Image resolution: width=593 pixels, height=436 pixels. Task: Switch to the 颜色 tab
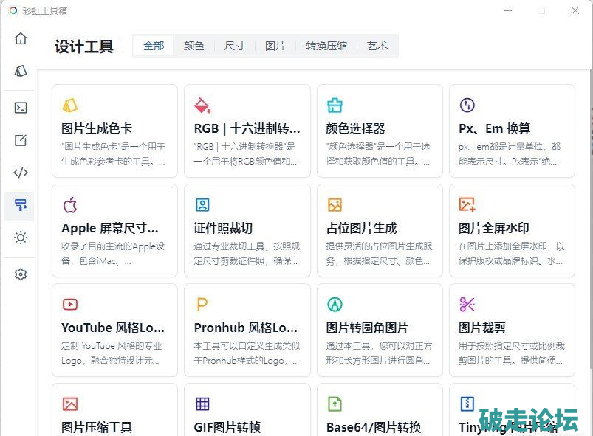pos(194,46)
